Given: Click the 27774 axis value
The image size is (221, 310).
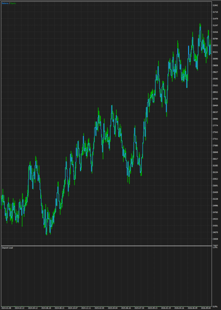Looking at the screenshot, I should [215, 126].
